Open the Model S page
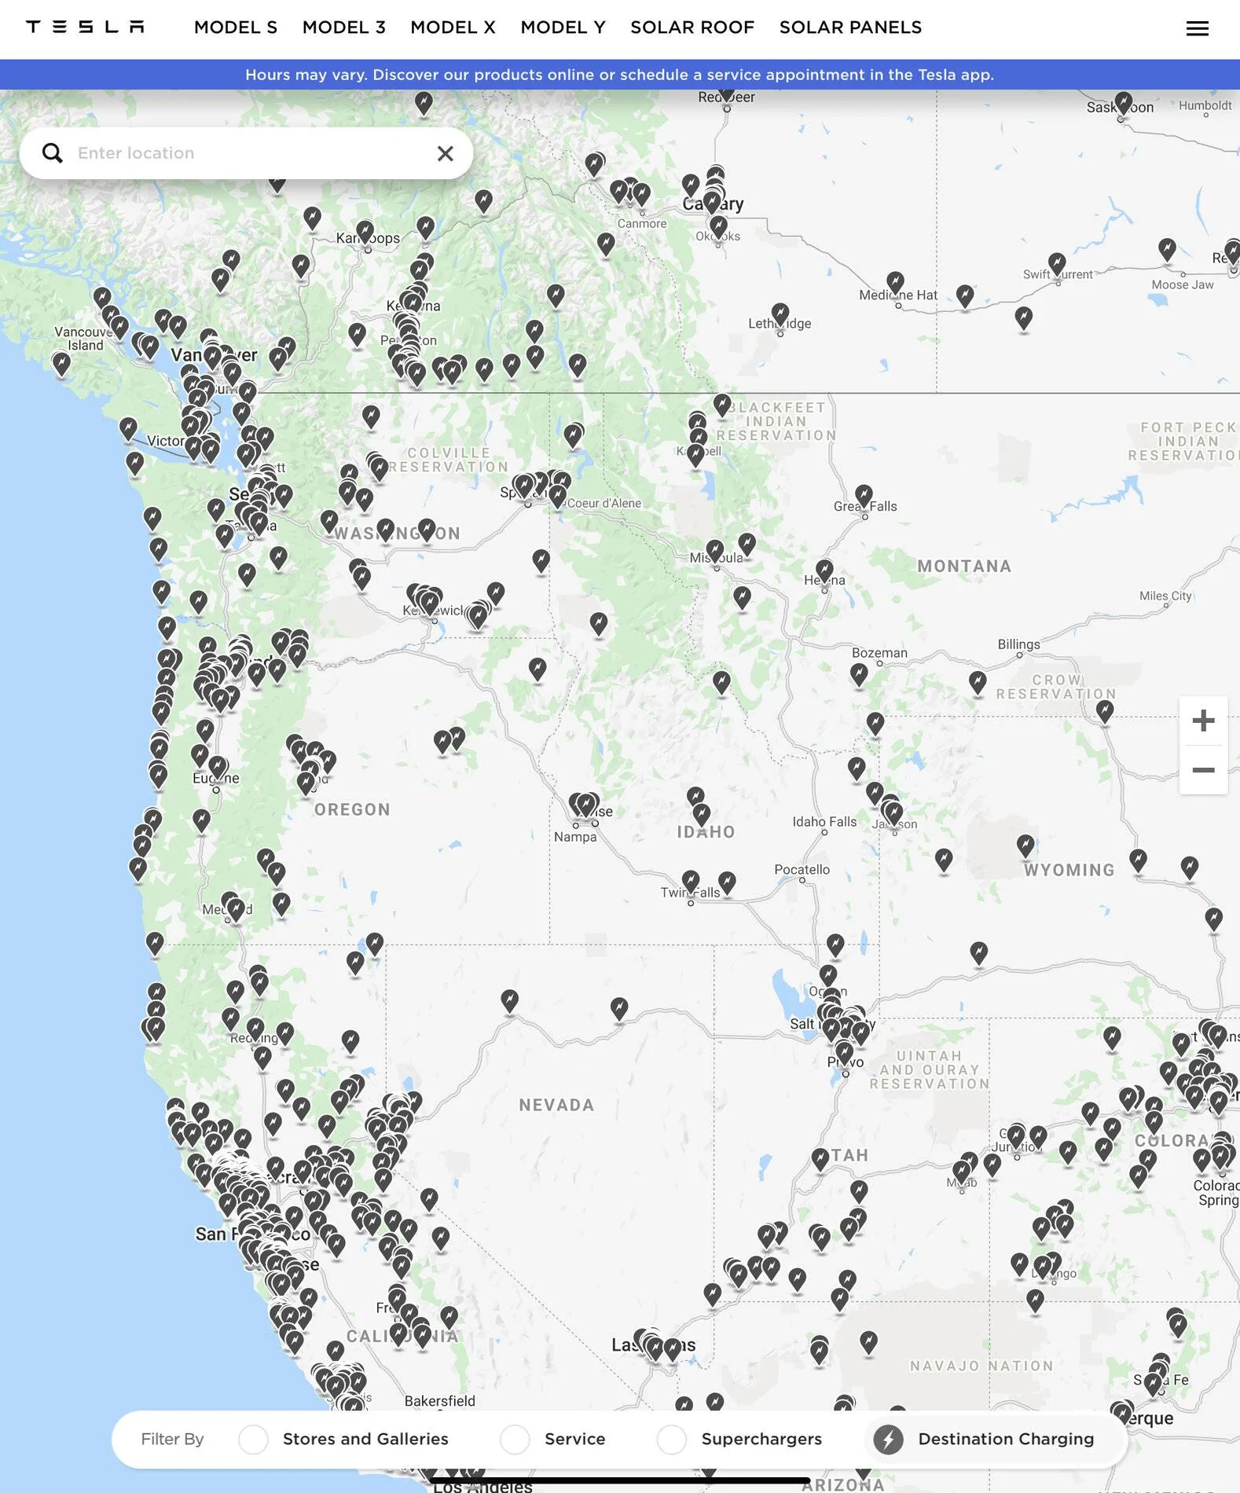 tap(236, 28)
